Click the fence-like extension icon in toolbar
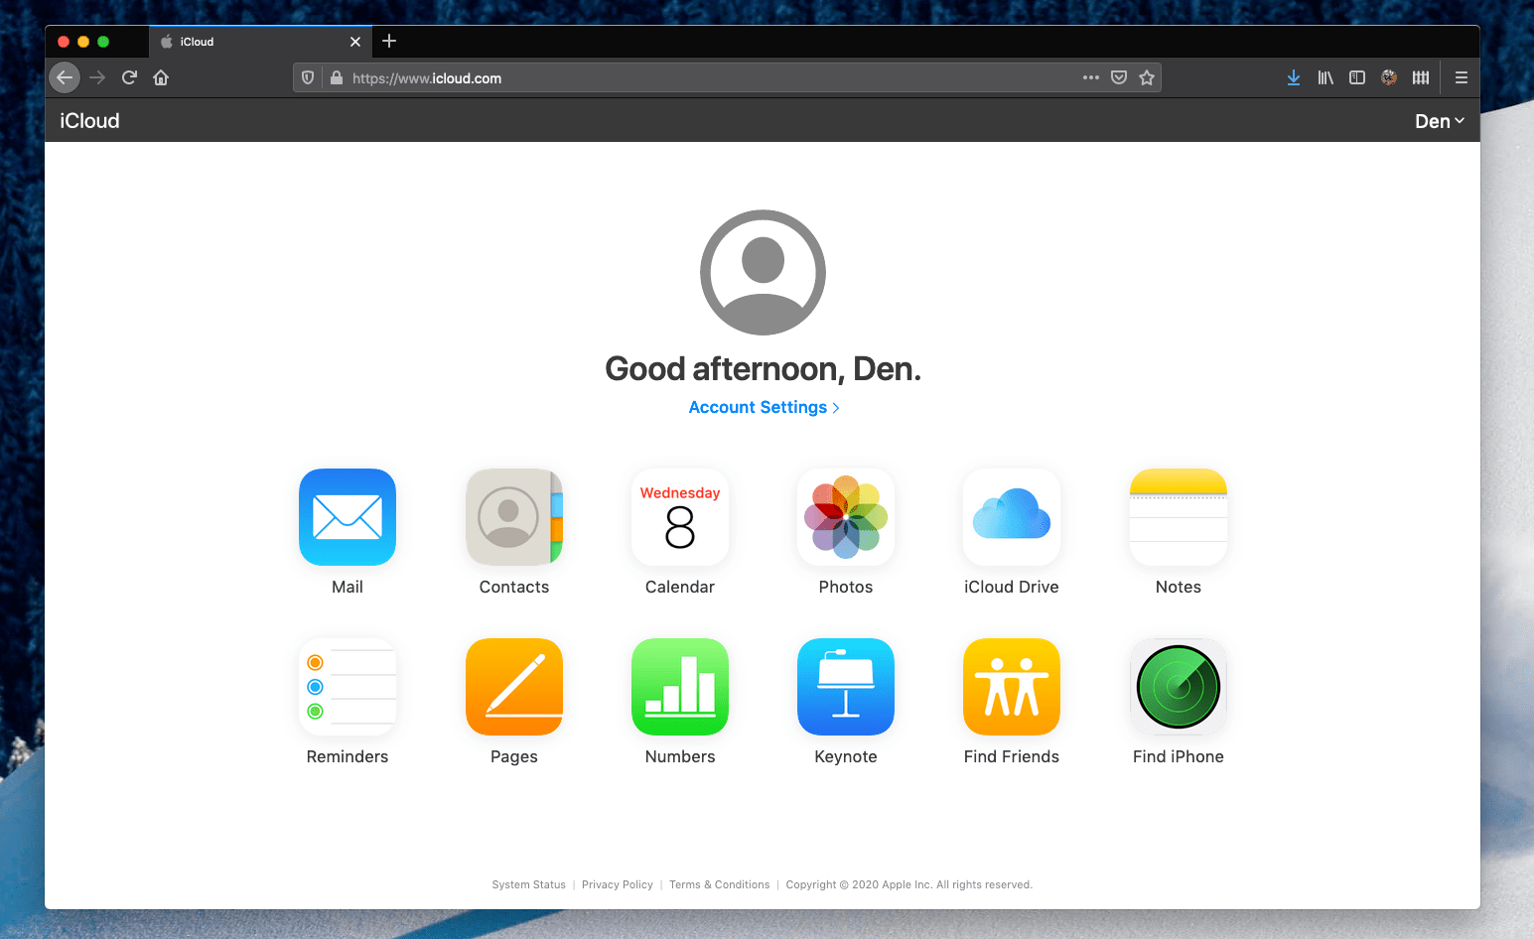1534x939 pixels. point(1421,77)
